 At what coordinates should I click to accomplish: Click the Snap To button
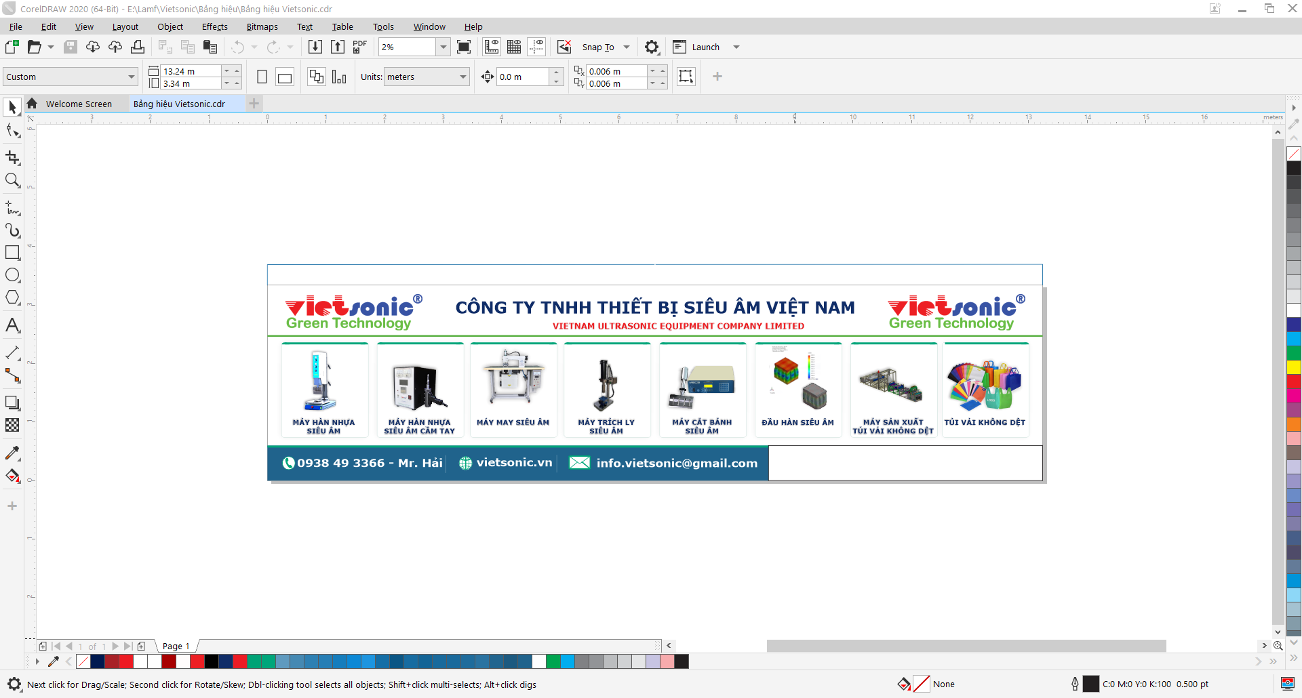[x=598, y=47]
